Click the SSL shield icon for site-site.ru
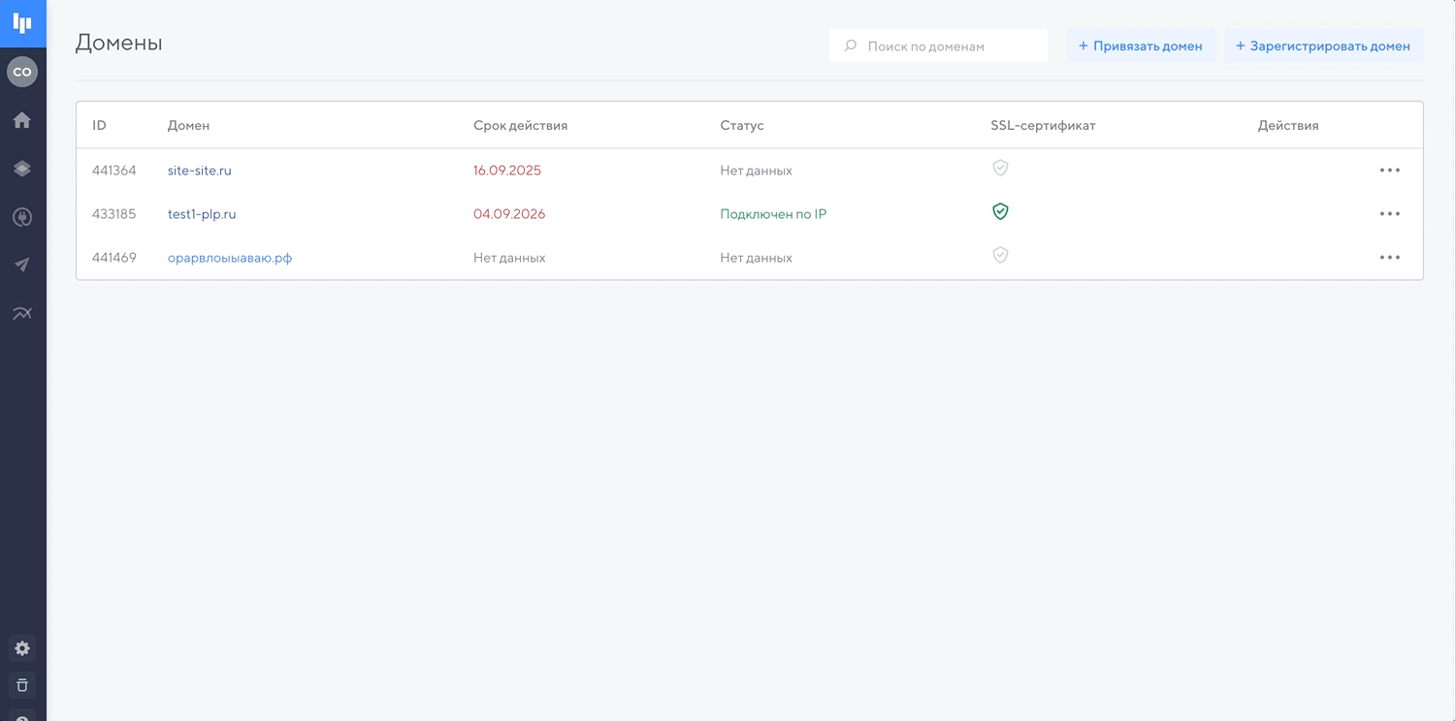The height and width of the screenshot is (721, 1455). click(1000, 169)
